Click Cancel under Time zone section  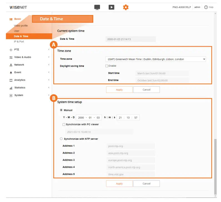(146, 89)
